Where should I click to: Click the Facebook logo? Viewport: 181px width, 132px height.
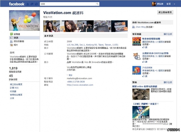pos(17,4)
